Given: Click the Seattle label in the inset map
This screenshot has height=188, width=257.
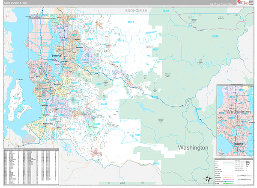Looking at the screenshot, I should click(239, 144).
